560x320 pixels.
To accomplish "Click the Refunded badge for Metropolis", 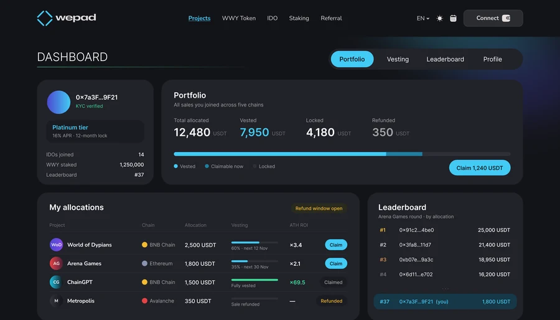I will point(332,301).
